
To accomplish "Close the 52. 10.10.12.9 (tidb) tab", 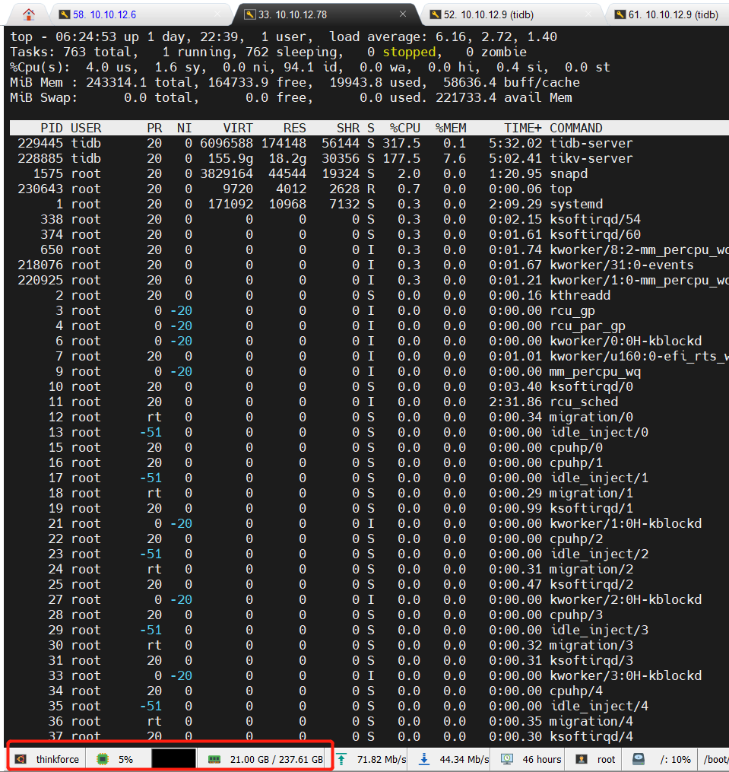I will (x=588, y=14).
